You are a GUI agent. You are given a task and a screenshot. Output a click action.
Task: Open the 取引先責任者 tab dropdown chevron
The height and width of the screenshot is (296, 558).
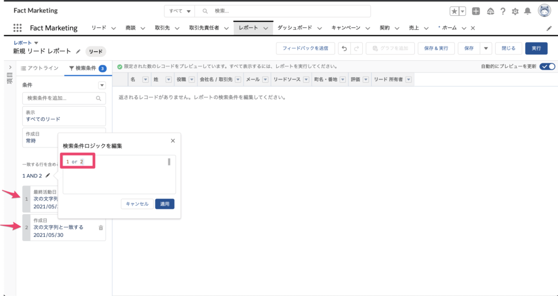(x=226, y=28)
